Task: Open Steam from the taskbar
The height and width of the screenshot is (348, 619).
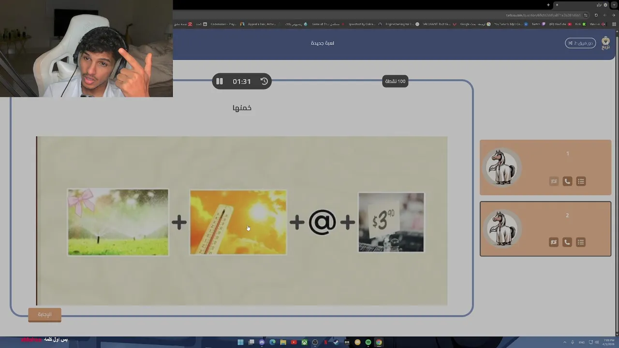Action: point(336,342)
